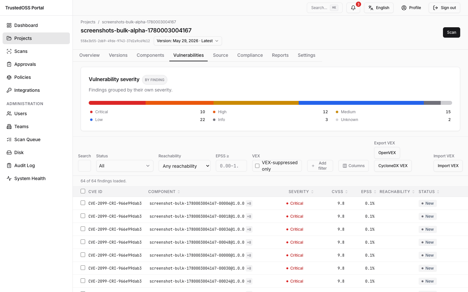Sort by REACHABILITY column arrows
This screenshot has width=468, height=292.
[x=413, y=192]
